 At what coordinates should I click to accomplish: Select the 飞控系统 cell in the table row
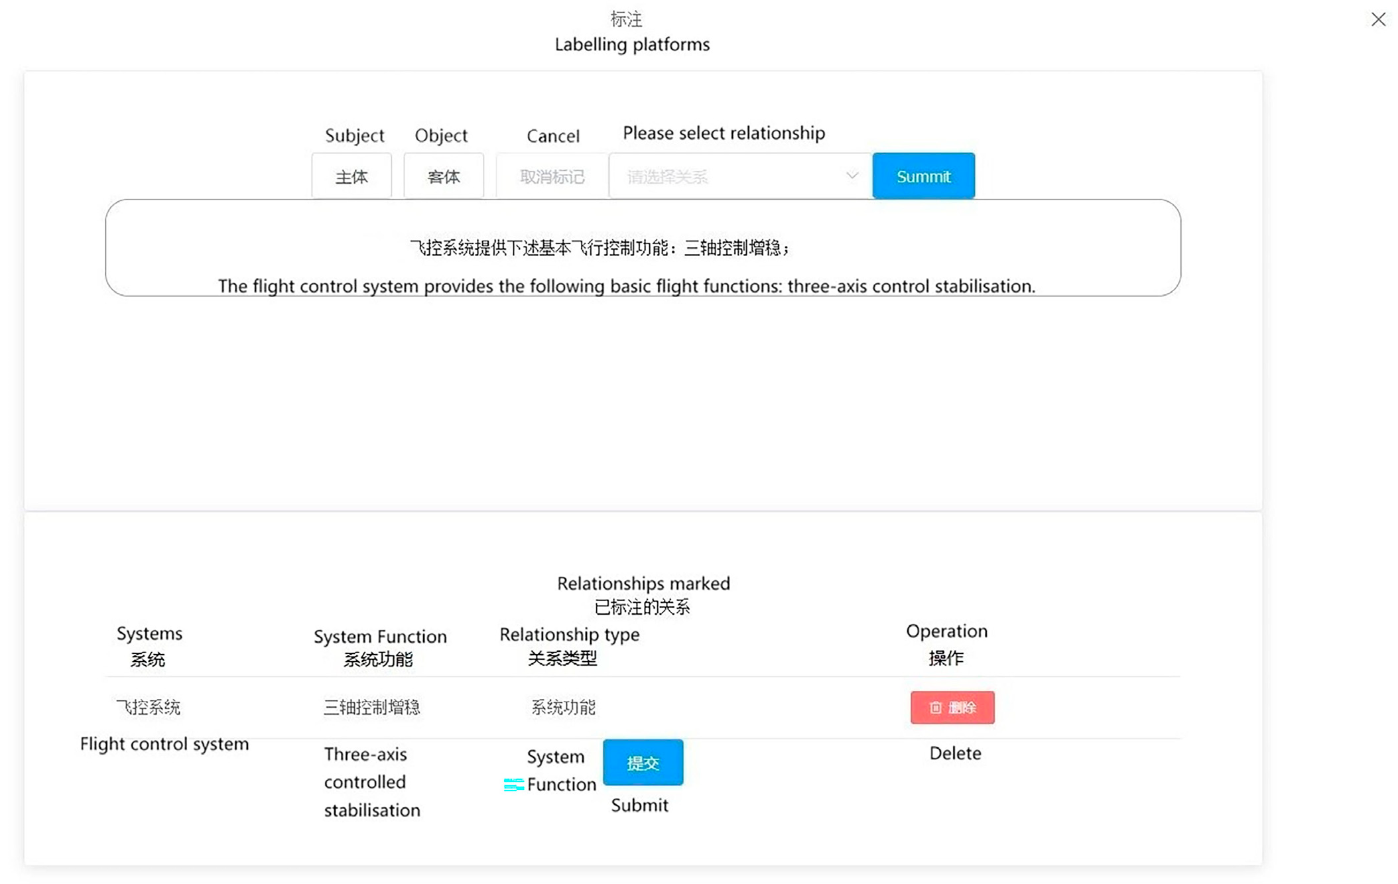149,708
